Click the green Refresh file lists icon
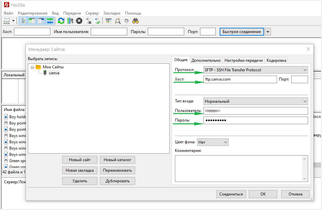Image resolution: width=322 pixels, height=210 pixels. 61,21
